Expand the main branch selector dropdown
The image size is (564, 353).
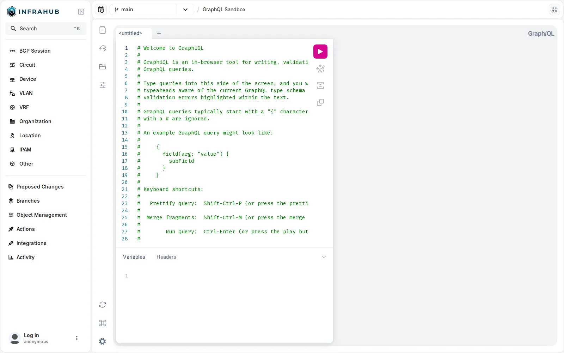pos(185,10)
